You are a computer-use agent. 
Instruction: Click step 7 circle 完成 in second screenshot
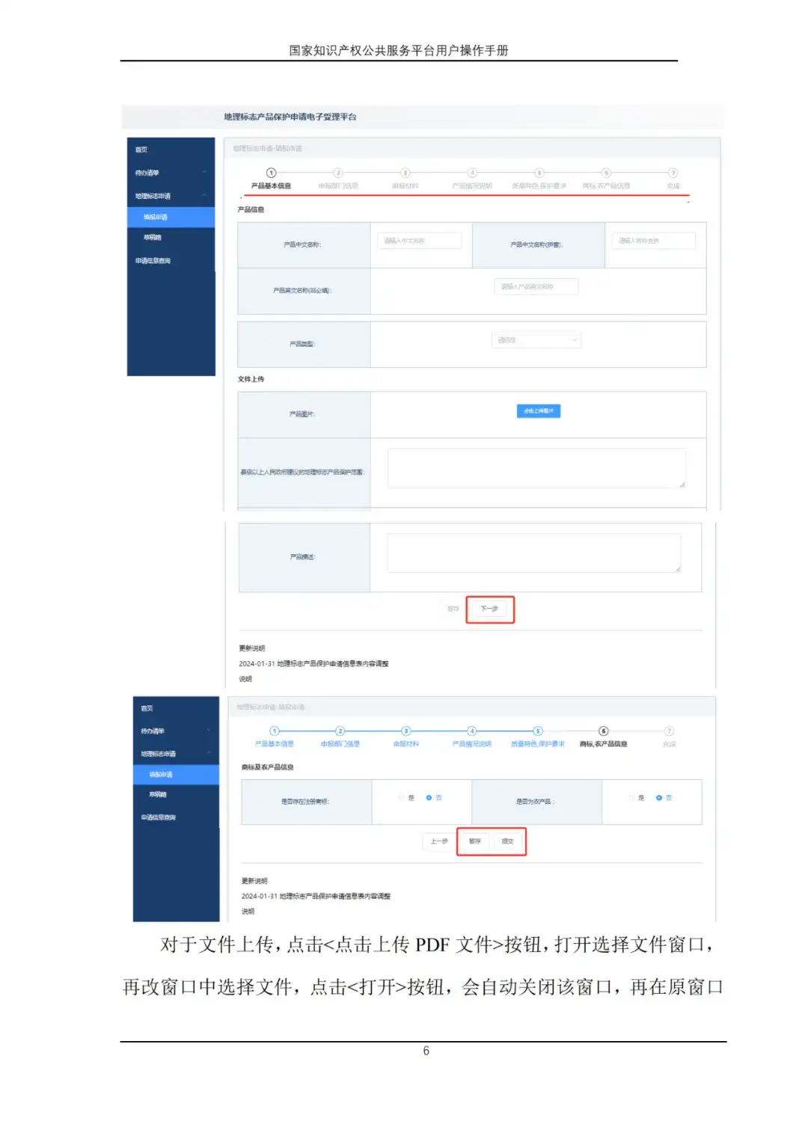tap(670, 731)
